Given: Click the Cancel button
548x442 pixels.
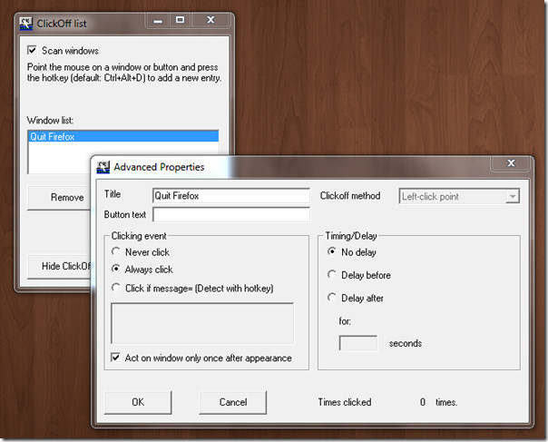Looking at the screenshot, I should (x=233, y=402).
